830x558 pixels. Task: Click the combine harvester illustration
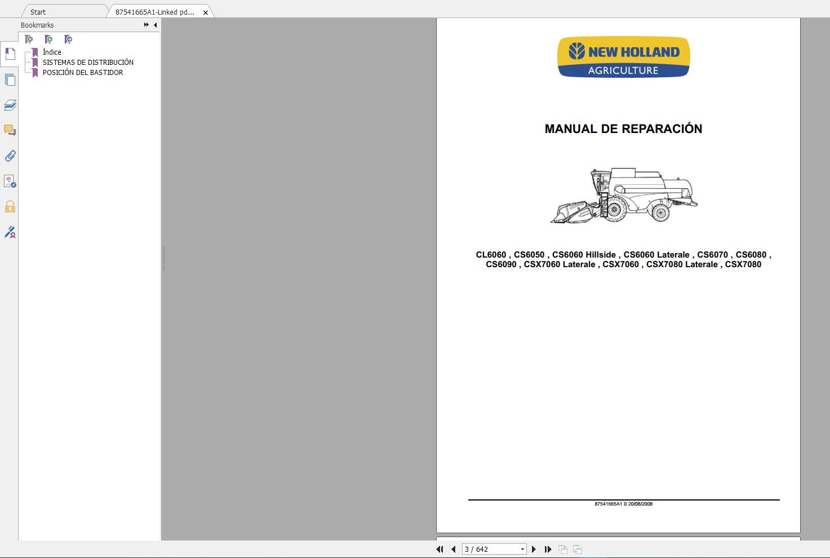(x=624, y=195)
